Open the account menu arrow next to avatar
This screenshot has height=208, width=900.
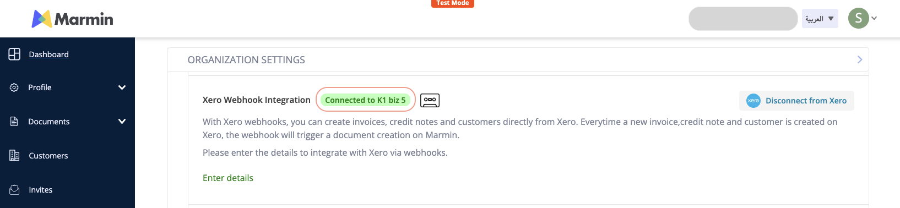(x=874, y=18)
